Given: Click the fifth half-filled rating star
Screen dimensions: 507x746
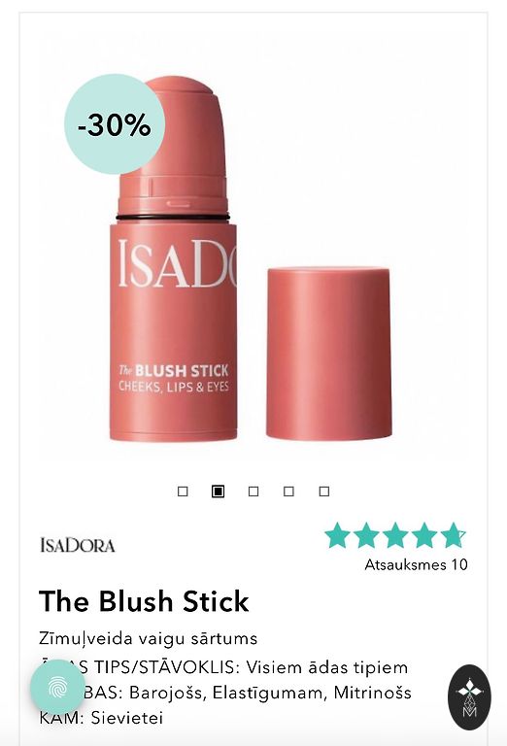Looking at the screenshot, I should pyautogui.click(x=453, y=535).
